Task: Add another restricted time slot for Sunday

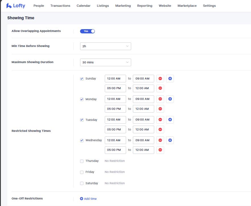Action: coord(170,78)
